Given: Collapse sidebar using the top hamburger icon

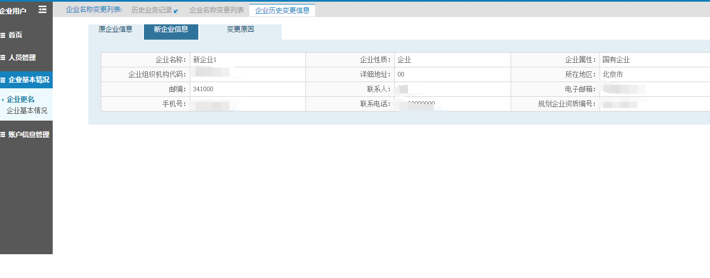Looking at the screenshot, I should click(42, 10).
